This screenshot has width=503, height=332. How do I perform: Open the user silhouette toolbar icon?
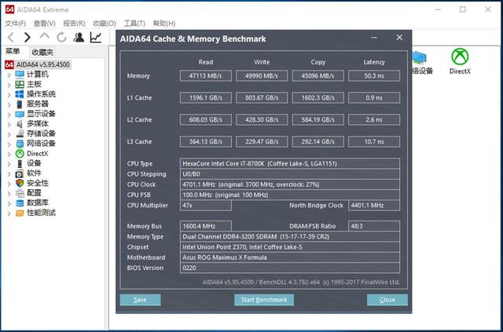tap(79, 38)
